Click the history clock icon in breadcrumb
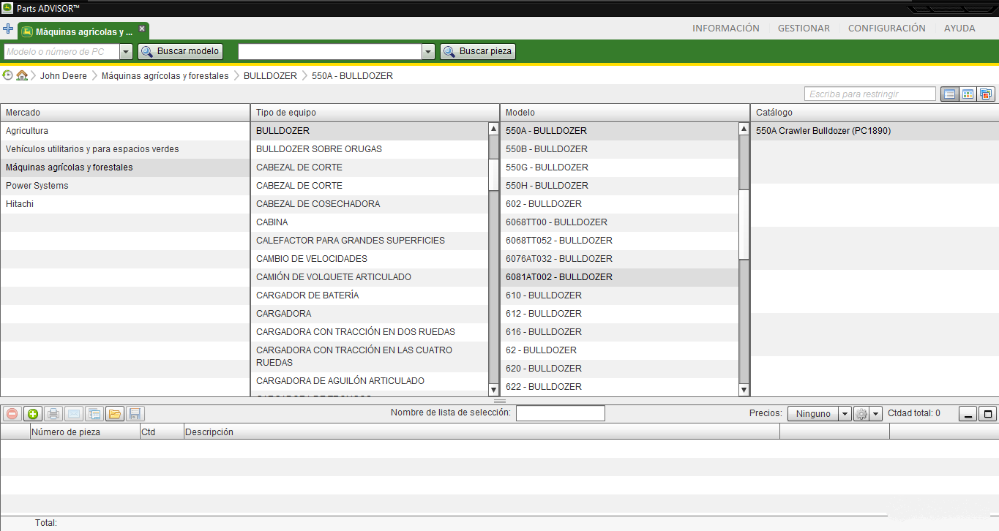This screenshot has width=999, height=531. coord(7,75)
